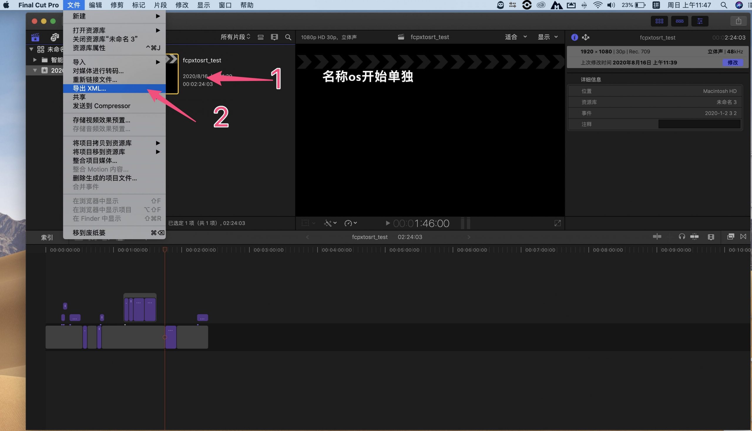Open the transform tools dropdown under viewer
Viewport: 752px width, 431px height.
pyautogui.click(x=308, y=223)
